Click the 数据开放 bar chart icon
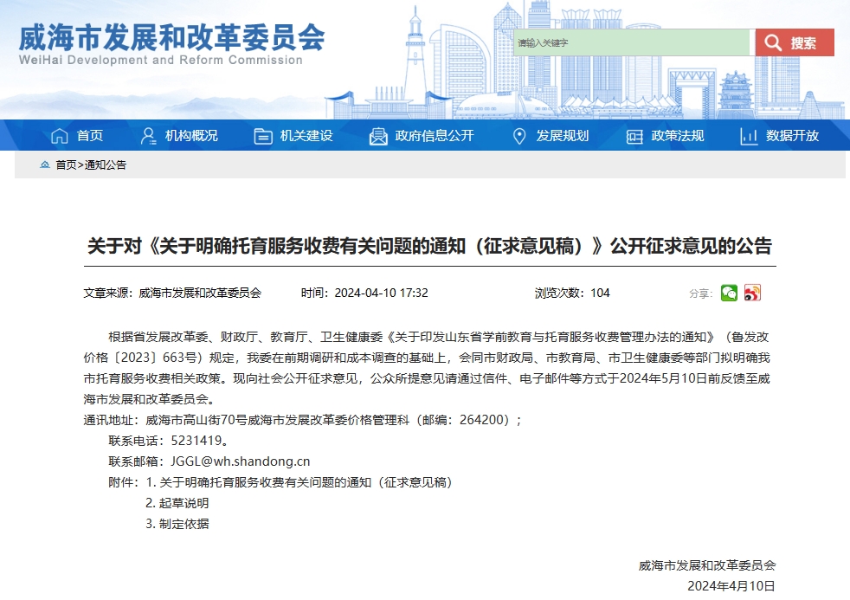This screenshot has width=850, height=600. (749, 136)
